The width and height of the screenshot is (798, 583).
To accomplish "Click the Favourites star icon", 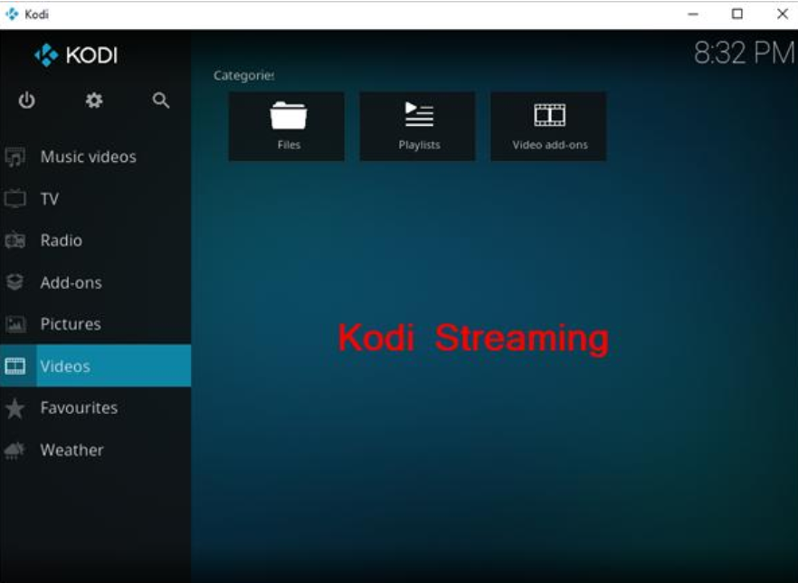I will click(x=15, y=408).
